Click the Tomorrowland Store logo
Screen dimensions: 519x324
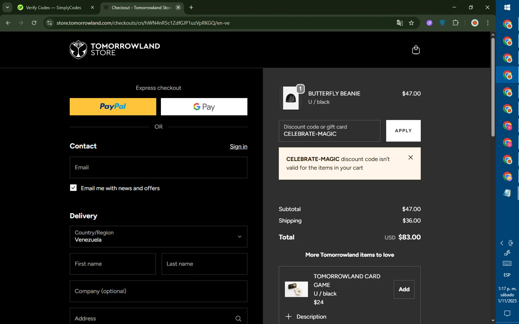115,49
